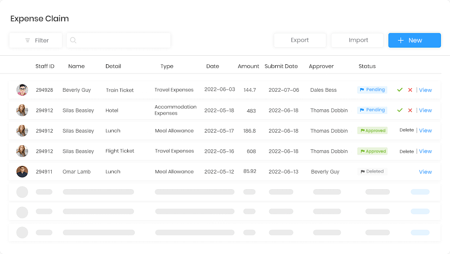Delete Silas Beasley's Lunch claim

(x=406, y=130)
